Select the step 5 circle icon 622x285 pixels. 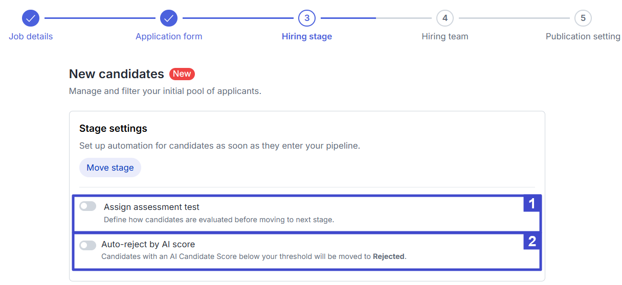pyautogui.click(x=583, y=18)
